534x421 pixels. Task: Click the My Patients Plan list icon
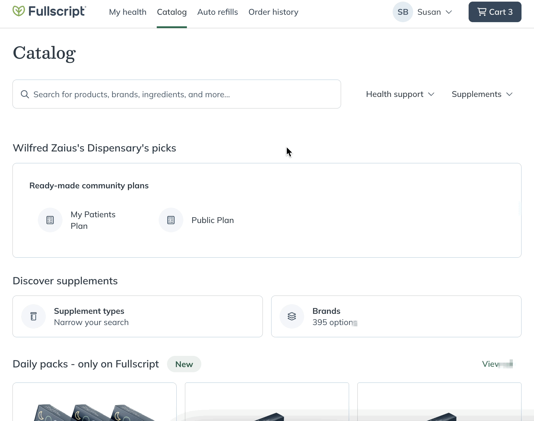50,220
